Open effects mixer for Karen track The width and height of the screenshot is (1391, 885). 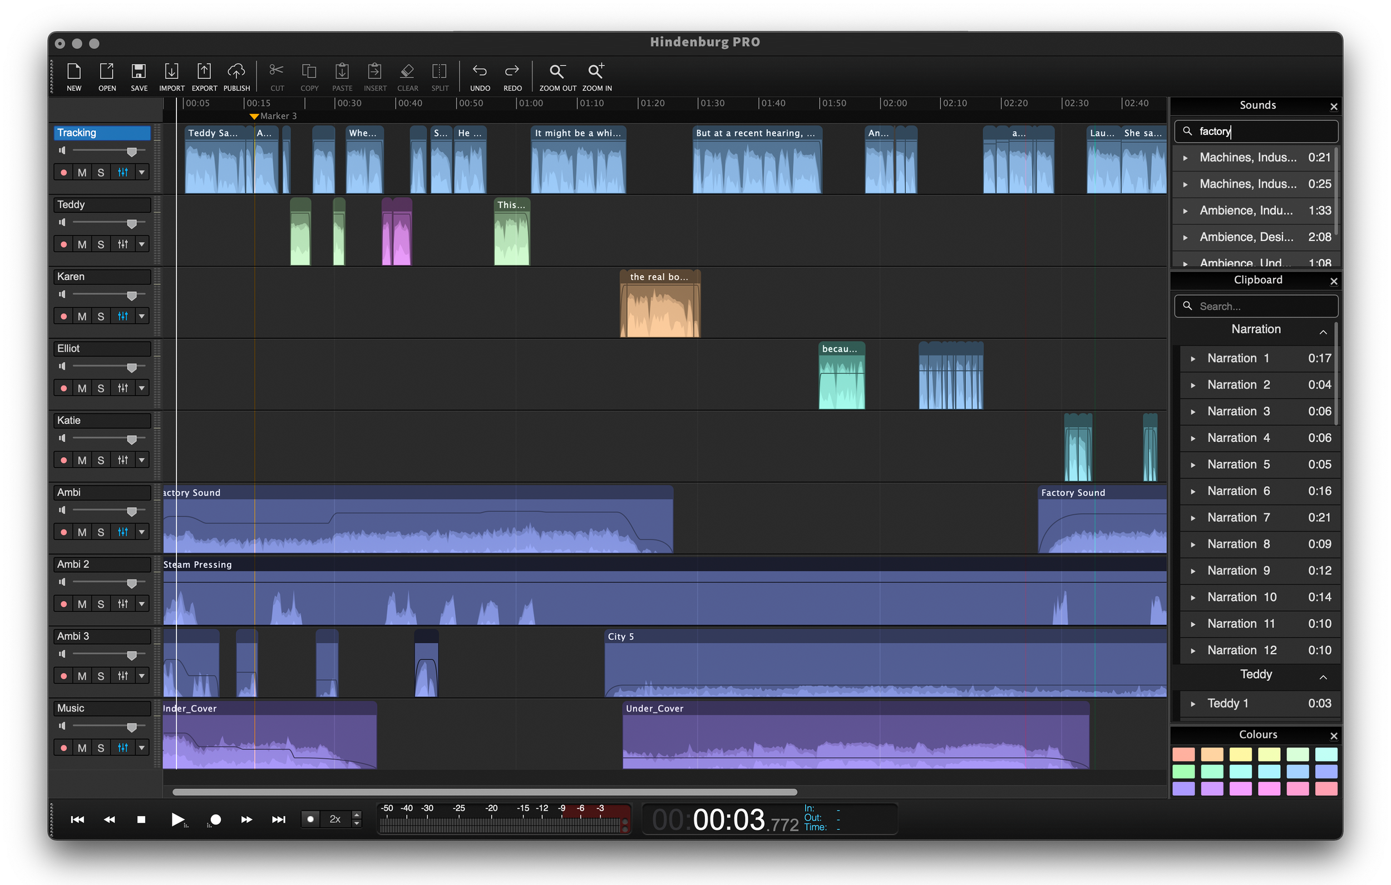pyautogui.click(x=122, y=316)
